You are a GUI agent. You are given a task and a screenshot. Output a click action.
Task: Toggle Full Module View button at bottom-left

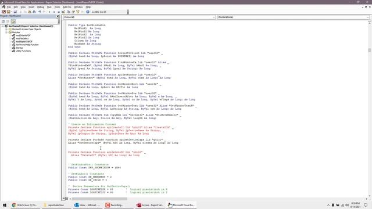pos(67,199)
